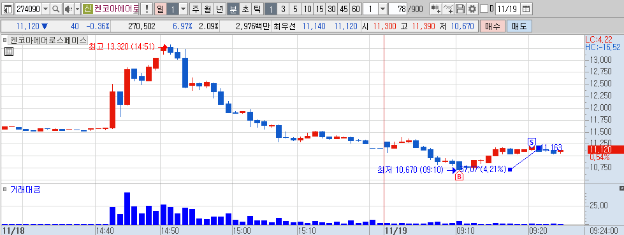Click the add indicator line icon

click(449, 9)
